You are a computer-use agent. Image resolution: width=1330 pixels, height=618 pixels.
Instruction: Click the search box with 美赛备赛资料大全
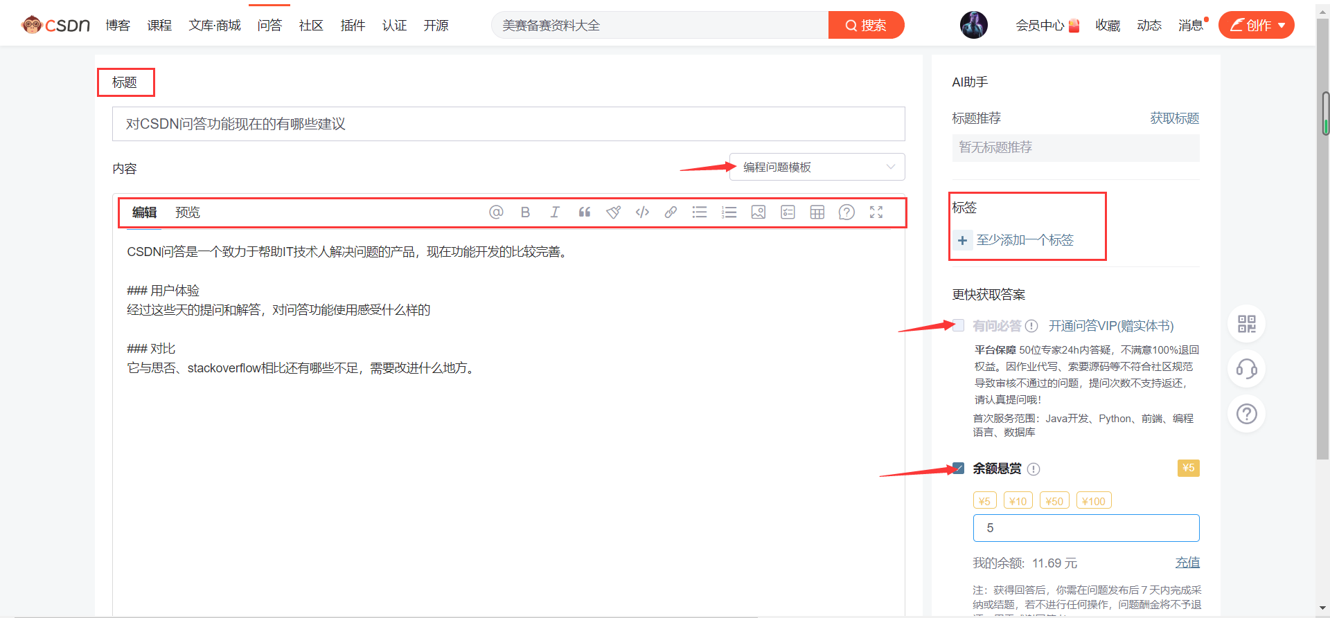(659, 25)
